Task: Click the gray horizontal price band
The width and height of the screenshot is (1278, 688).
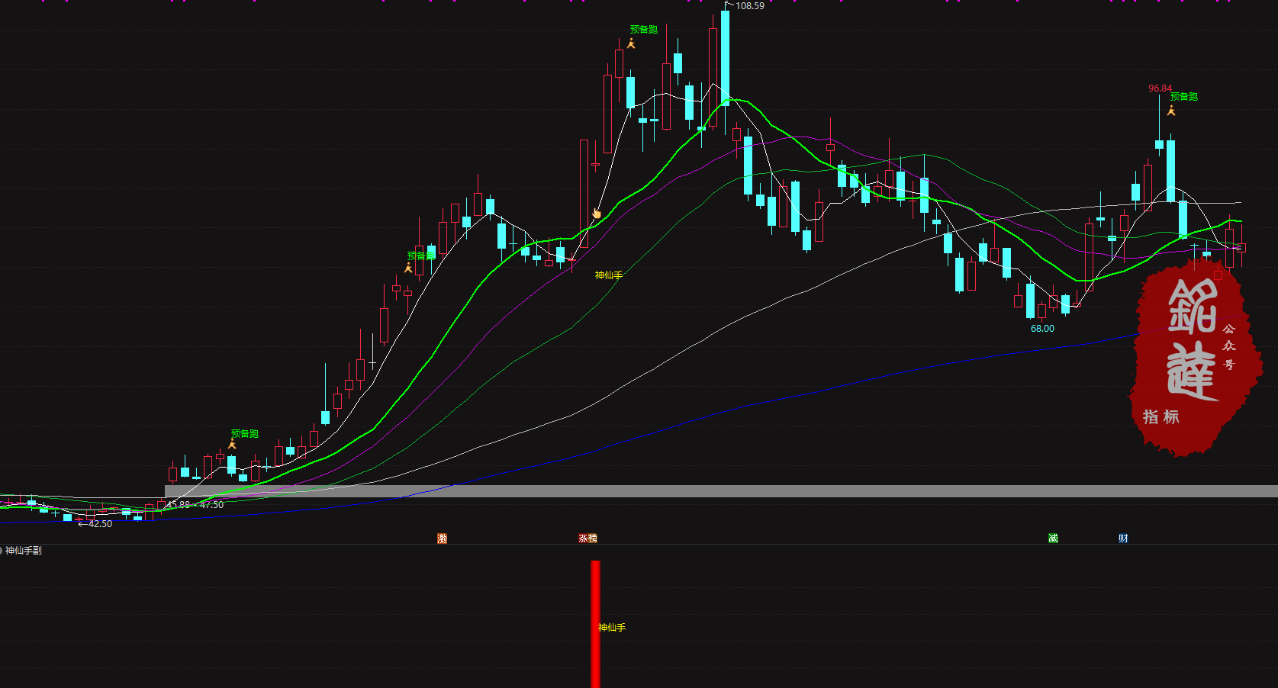Action: pyautogui.click(x=717, y=491)
